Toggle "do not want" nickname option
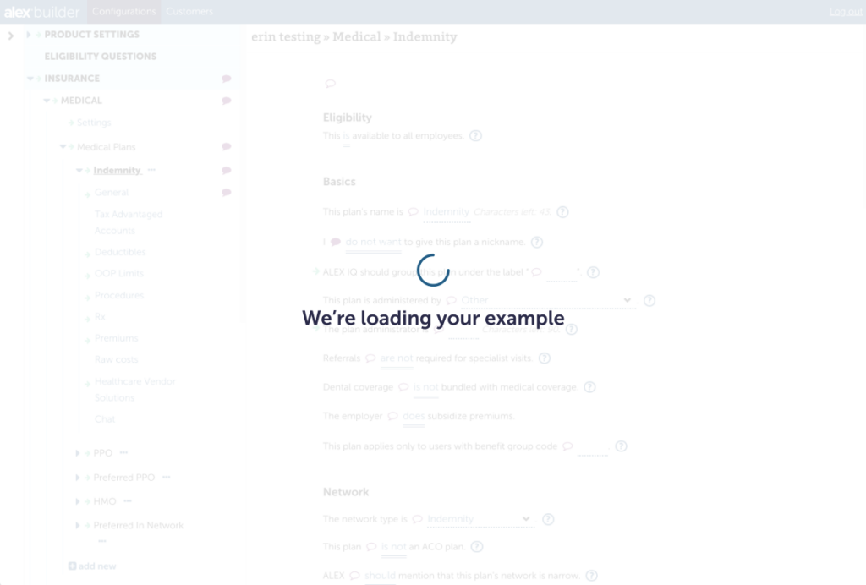This screenshot has width=866, height=585. [373, 243]
